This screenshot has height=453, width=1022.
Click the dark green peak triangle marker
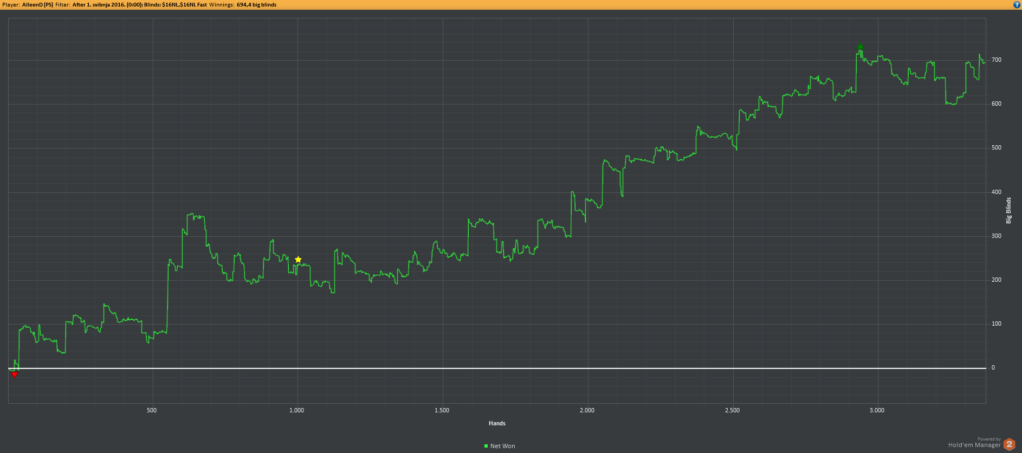860,47
